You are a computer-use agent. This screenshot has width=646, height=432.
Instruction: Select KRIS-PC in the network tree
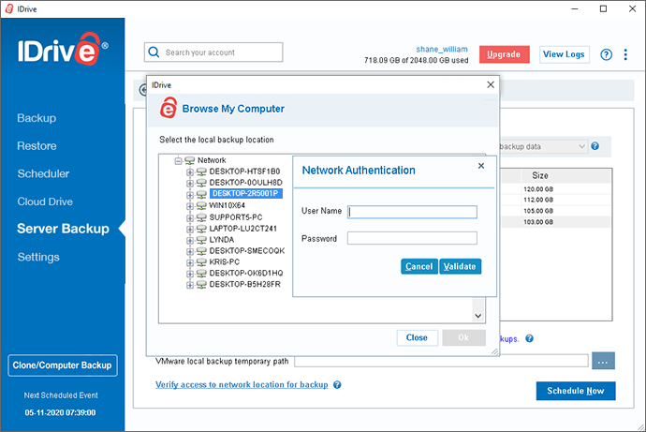click(225, 261)
